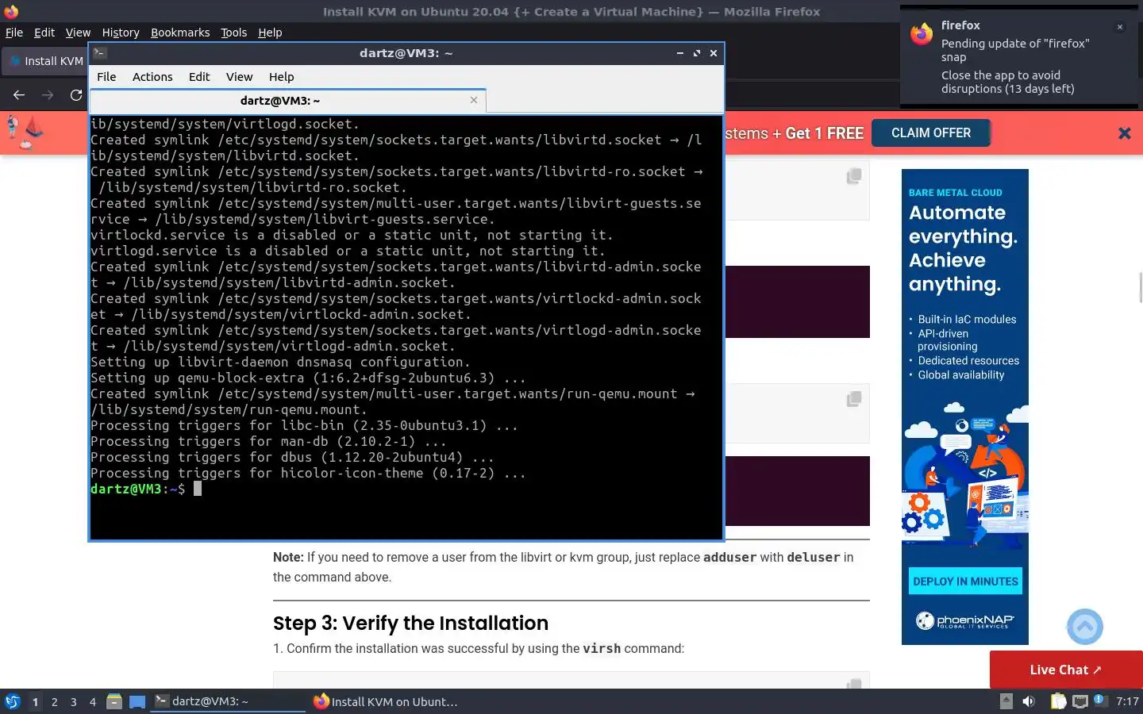Click the Firefox icon in the notification
This screenshot has width=1143, height=714.
(922, 34)
